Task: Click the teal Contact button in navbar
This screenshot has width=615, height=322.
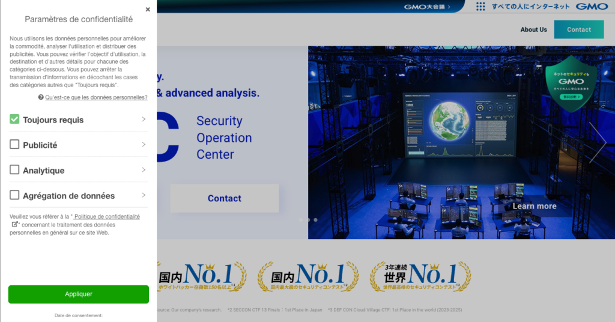Action: 579,29
